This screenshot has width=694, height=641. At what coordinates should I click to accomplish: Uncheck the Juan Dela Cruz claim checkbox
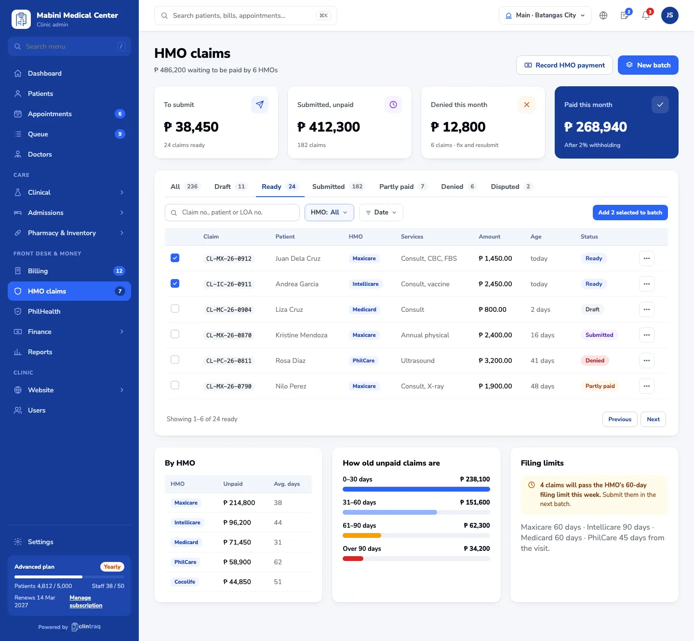[x=175, y=258]
